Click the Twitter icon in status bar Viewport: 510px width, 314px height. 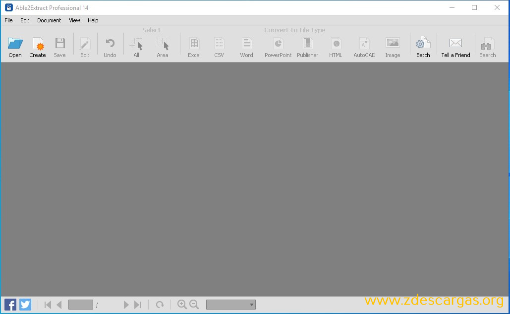[x=25, y=305]
